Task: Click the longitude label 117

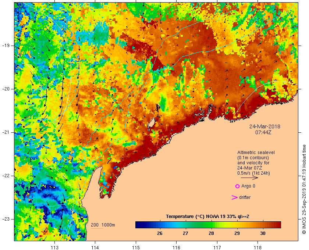Action: tap(217, 248)
